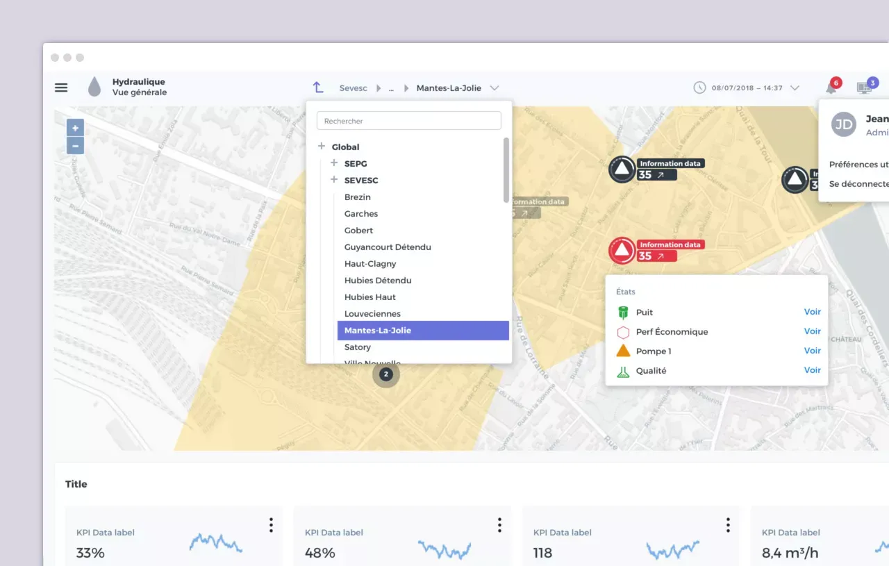
Task: Click Voir link next to Puit
Action: point(812,312)
